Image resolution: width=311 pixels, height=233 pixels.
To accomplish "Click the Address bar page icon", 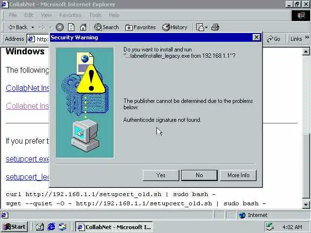I will [x=31, y=39].
